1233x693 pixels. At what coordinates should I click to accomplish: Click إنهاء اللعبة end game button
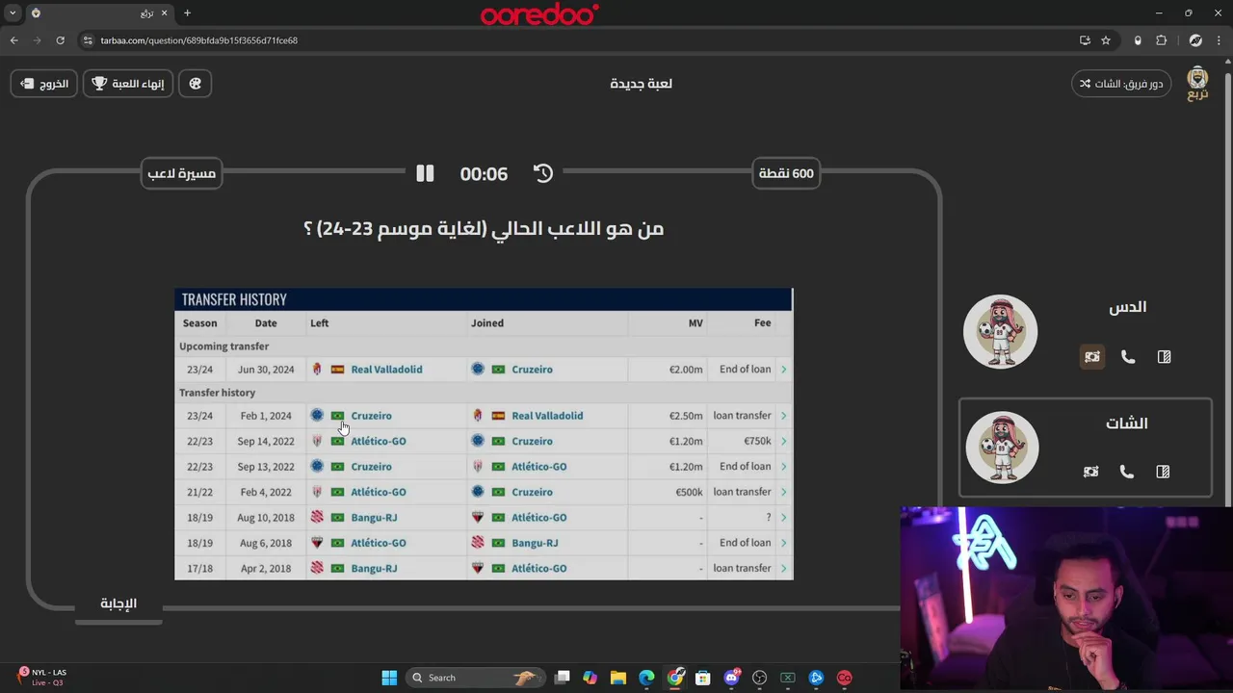click(128, 84)
